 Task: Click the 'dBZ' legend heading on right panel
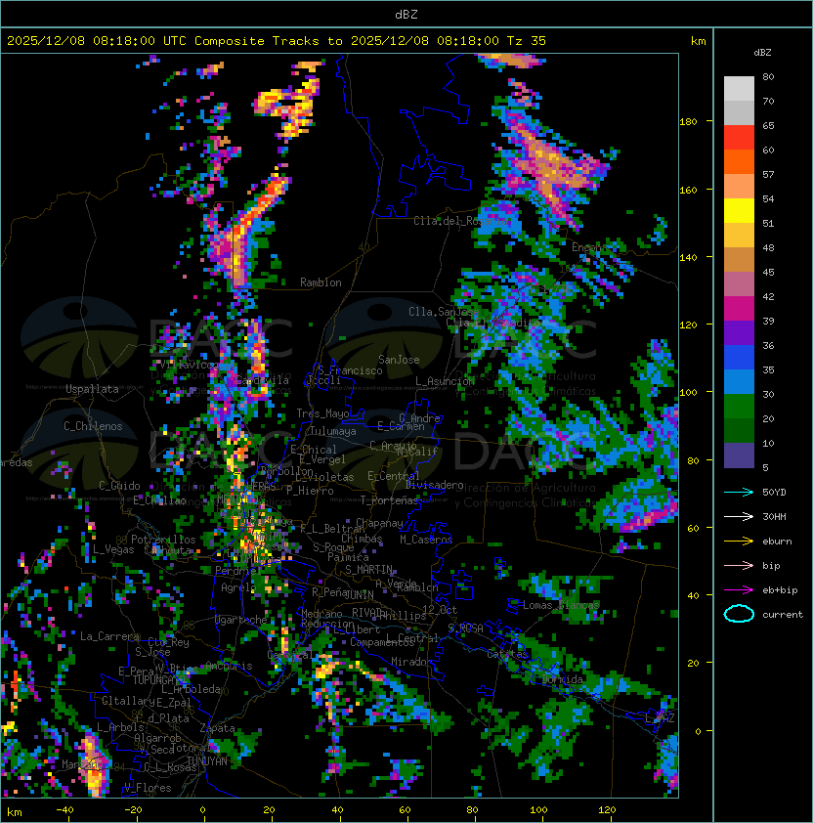[762, 53]
